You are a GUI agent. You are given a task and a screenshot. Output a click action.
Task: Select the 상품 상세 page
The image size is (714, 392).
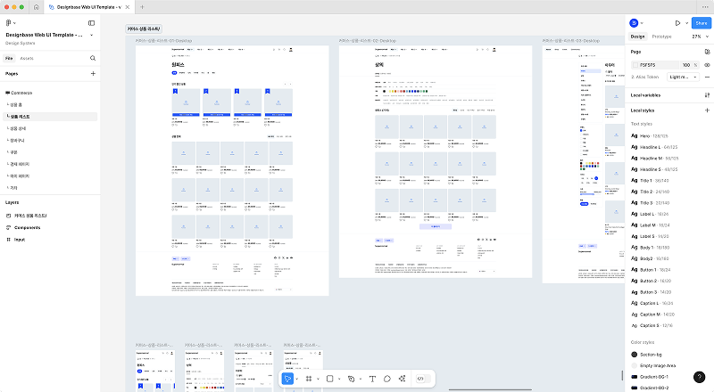(50, 128)
